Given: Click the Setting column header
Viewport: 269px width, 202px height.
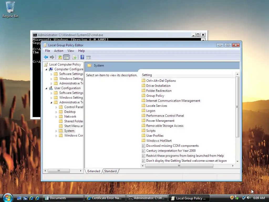Looking at the screenshot, I should click(187, 75).
